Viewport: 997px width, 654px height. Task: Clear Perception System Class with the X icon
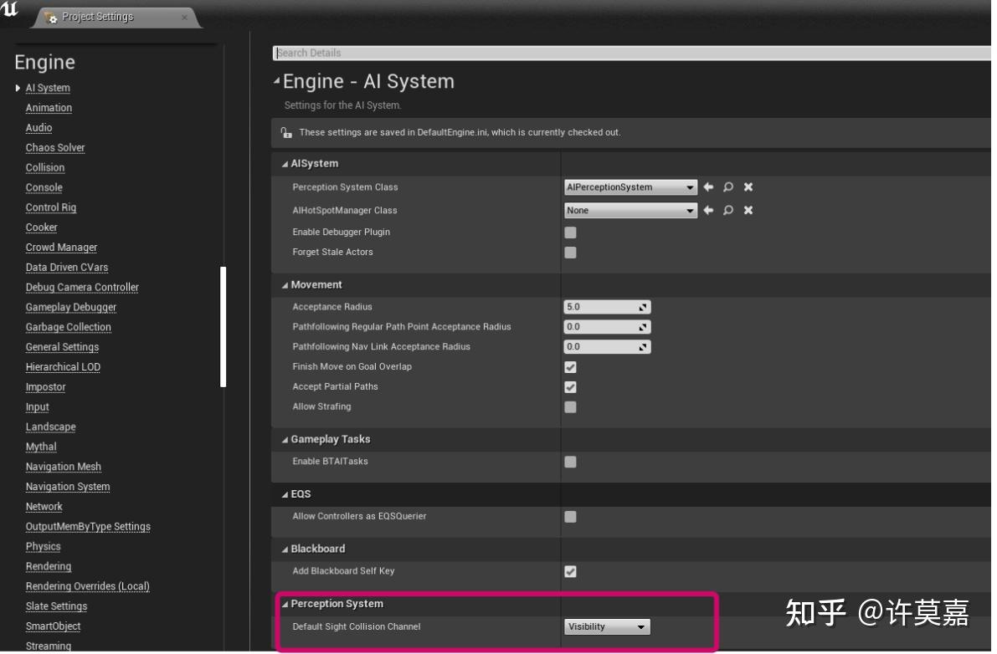(747, 186)
